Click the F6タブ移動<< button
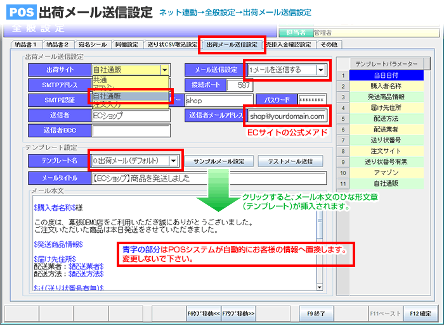This screenshot has width=444, height=329. tap(204, 313)
